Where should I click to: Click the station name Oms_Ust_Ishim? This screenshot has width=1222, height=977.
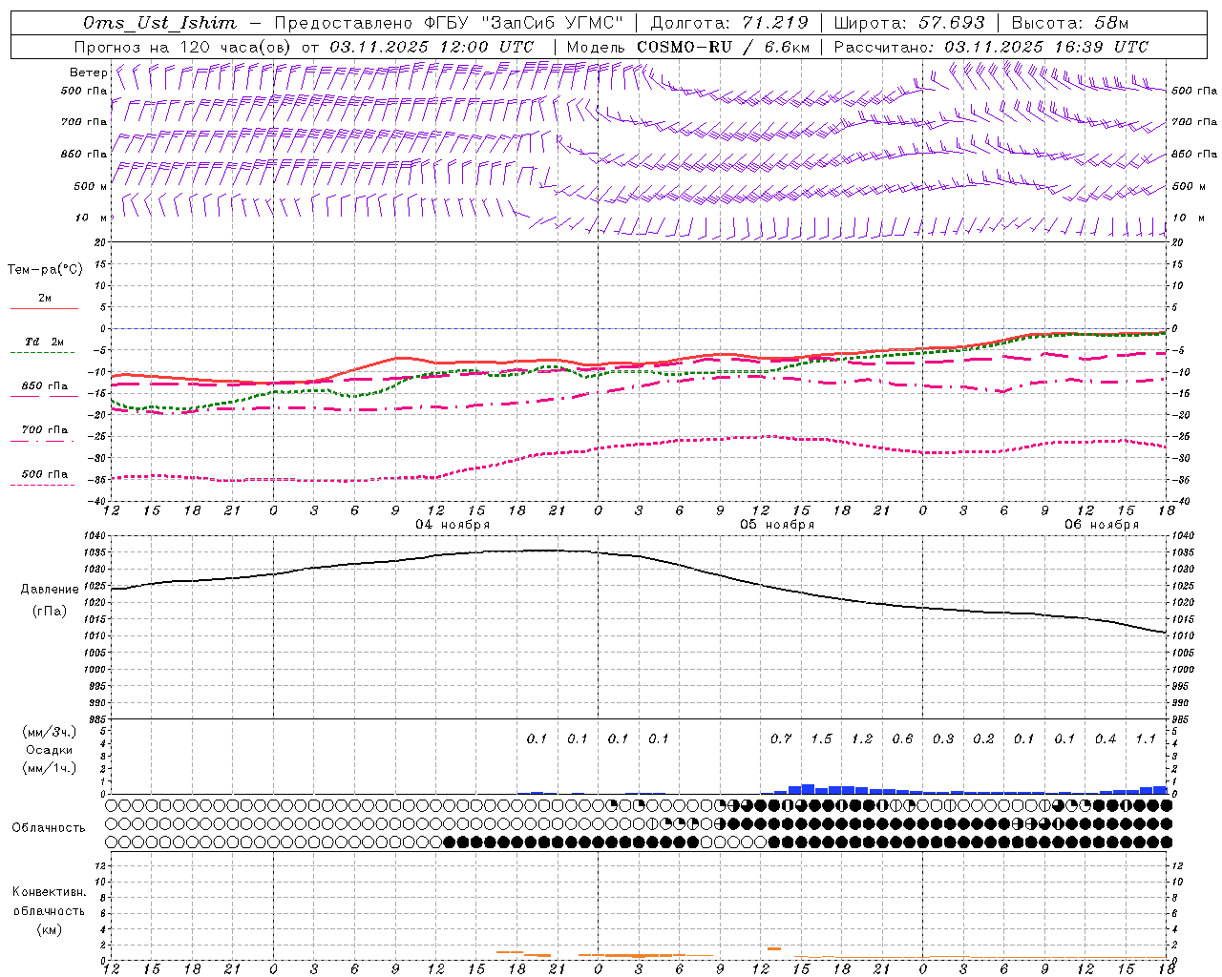159,23
